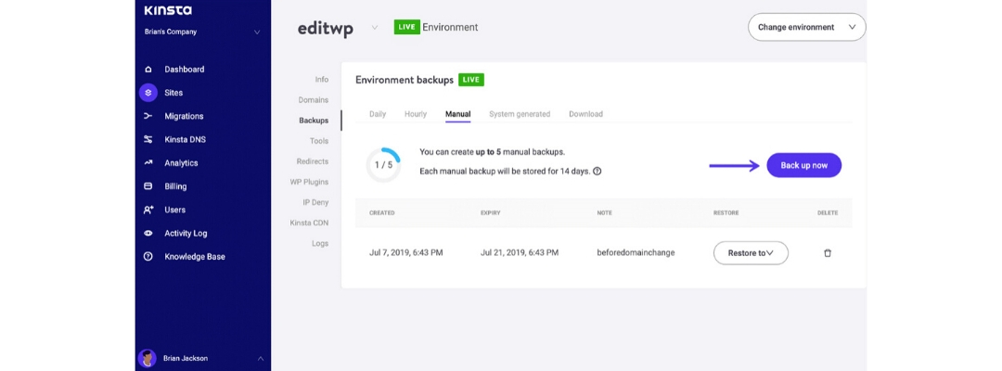Open Knowledge Base in the sidebar
The image size is (1002, 371).
click(195, 257)
